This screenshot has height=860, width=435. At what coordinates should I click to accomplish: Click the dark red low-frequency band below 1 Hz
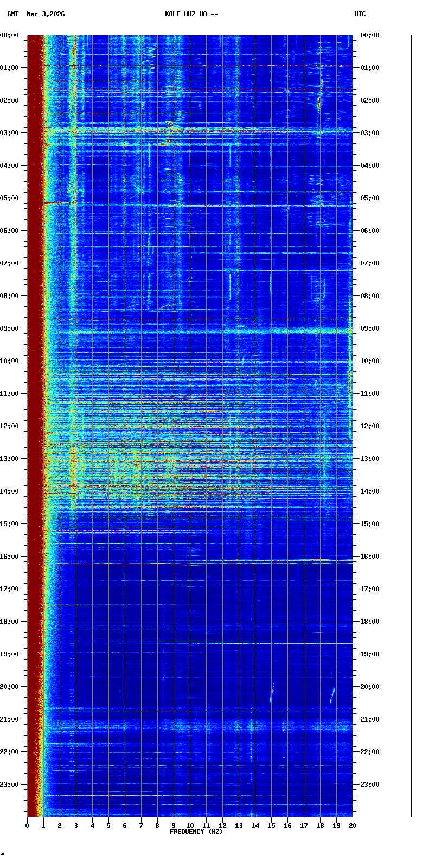click(x=35, y=380)
